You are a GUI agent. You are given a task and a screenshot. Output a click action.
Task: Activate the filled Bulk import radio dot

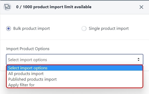click(9, 29)
